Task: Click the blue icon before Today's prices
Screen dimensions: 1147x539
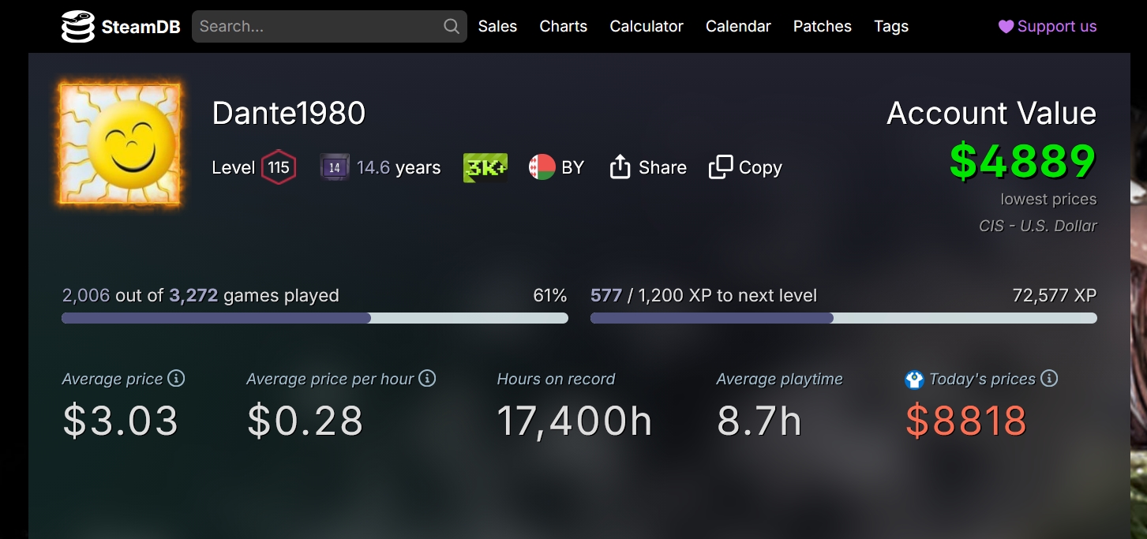Action: [x=914, y=380]
